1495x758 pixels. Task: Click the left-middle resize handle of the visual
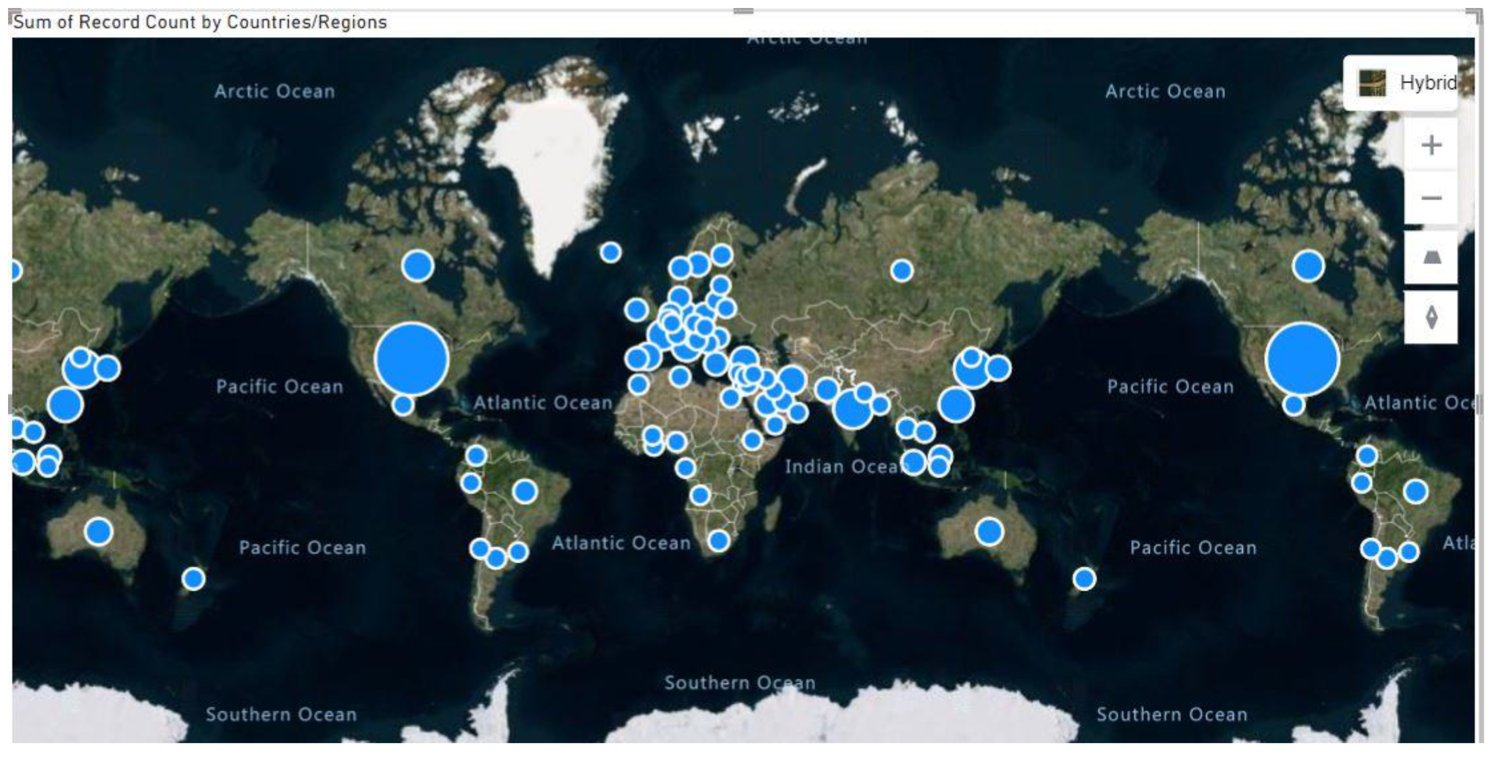(10, 404)
